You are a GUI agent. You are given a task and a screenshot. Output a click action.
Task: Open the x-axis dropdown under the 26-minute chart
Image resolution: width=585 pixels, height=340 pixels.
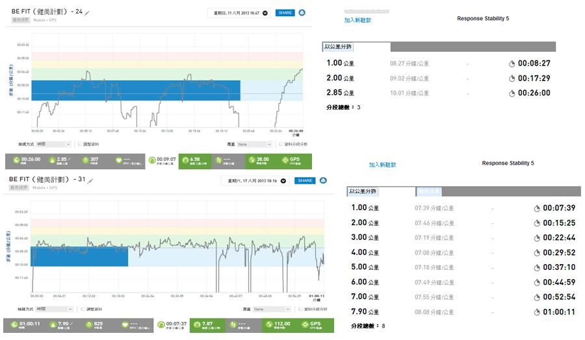[53, 144]
